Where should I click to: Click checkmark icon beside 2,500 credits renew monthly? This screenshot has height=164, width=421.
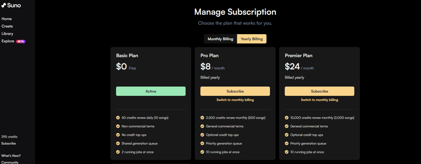tap(202, 117)
